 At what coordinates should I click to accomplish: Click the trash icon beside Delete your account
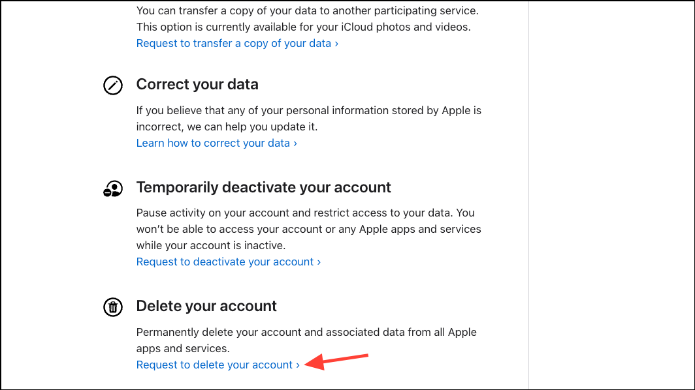[112, 307]
